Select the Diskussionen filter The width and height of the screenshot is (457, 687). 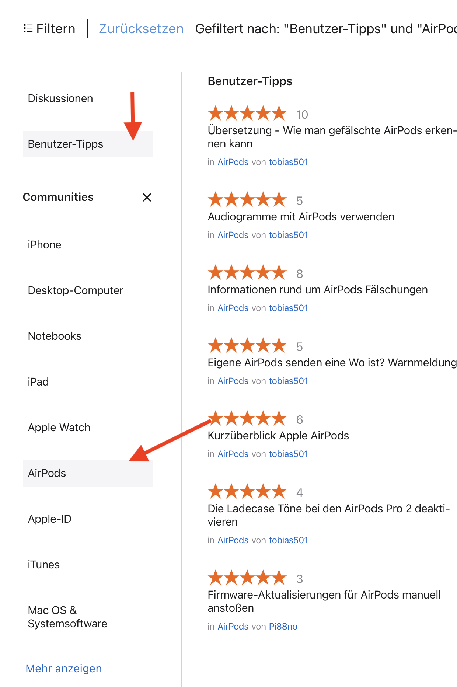point(60,98)
